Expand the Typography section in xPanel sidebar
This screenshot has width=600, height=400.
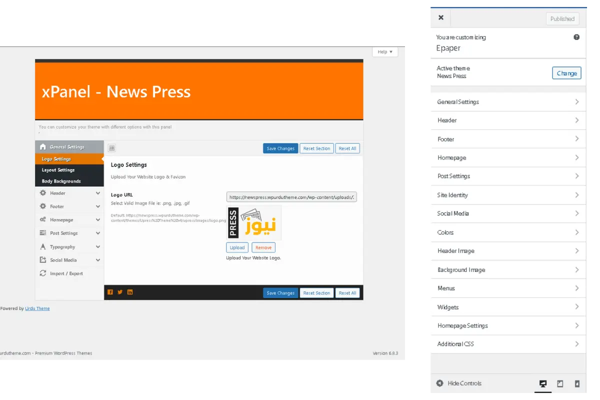click(69, 247)
